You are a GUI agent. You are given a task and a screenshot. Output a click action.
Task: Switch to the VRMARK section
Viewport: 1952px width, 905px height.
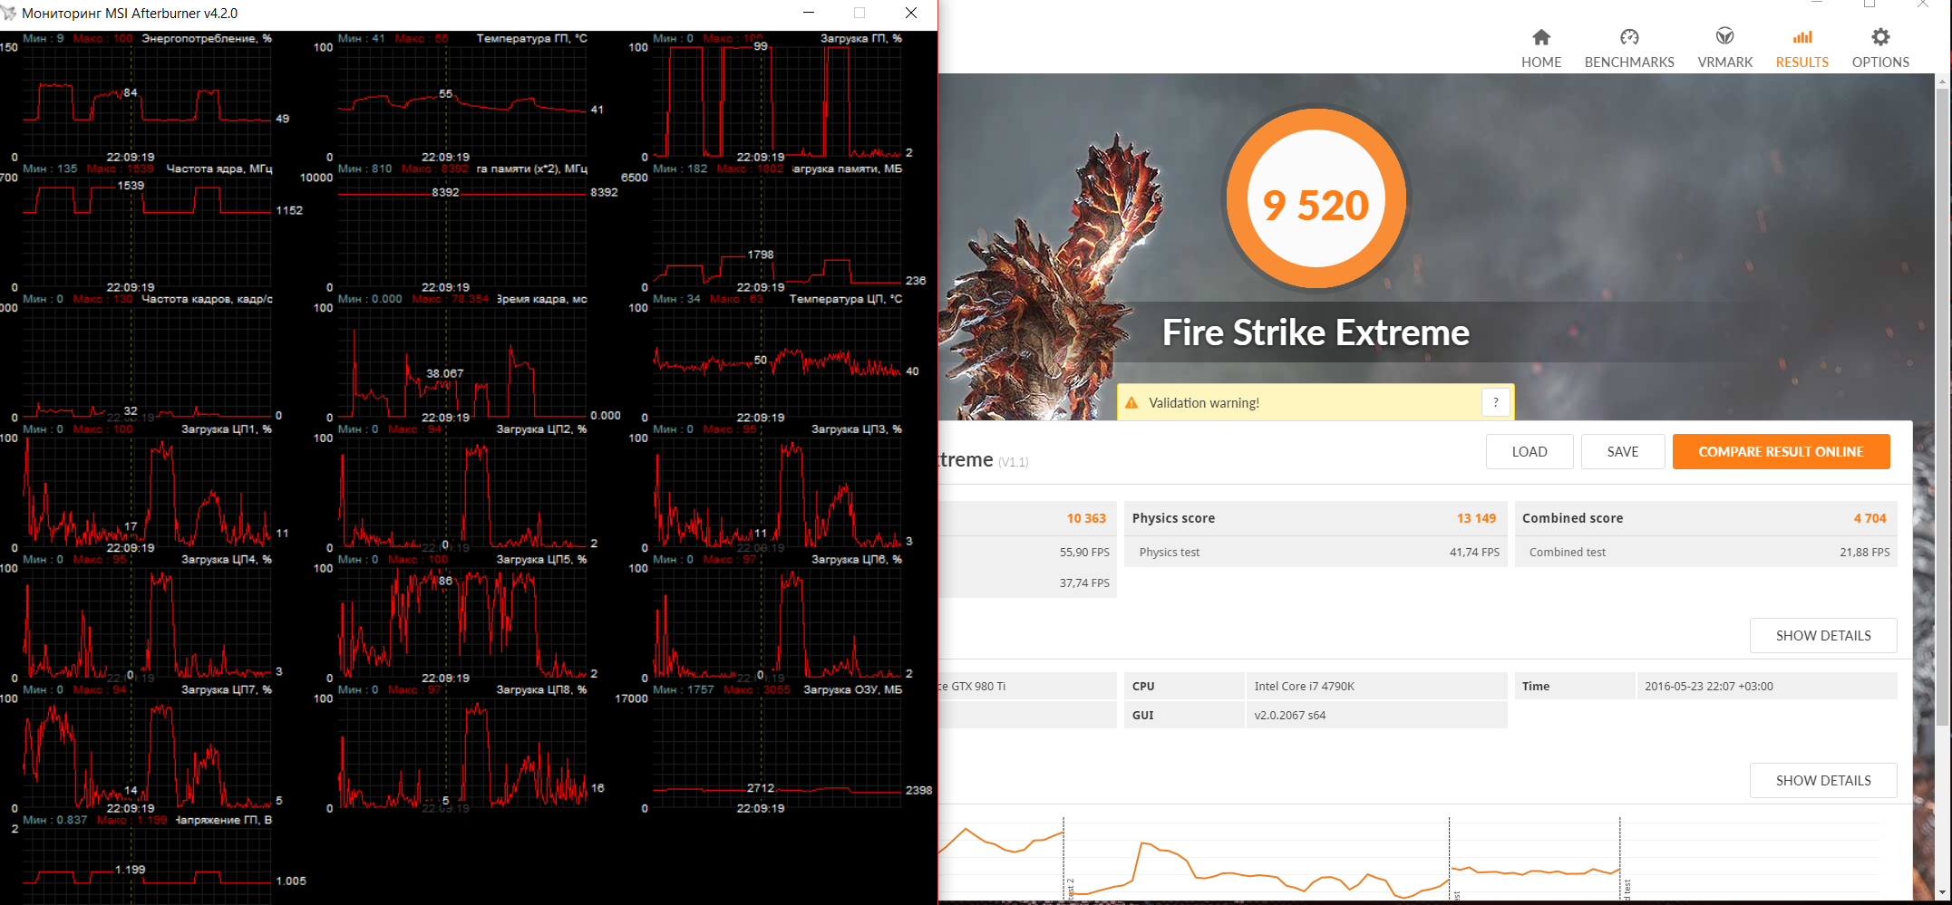1725,49
